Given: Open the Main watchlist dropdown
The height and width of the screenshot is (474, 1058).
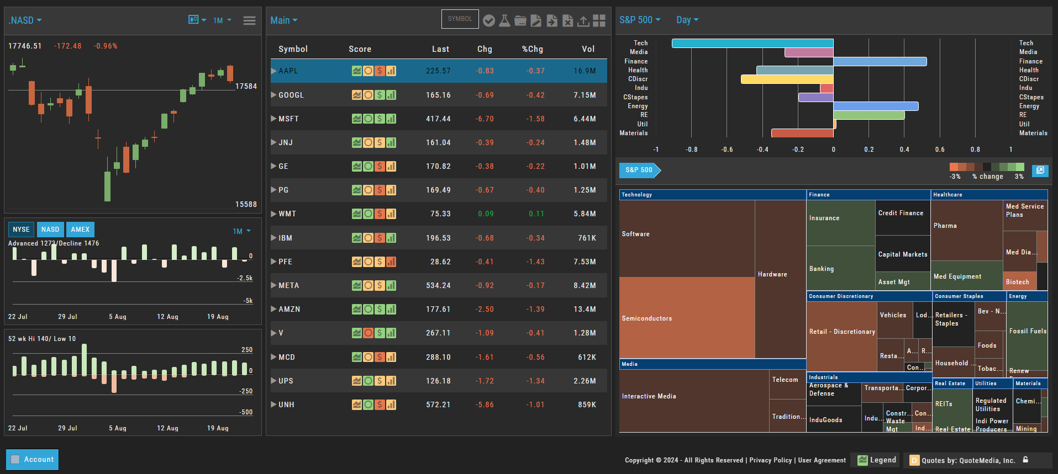Looking at the screenshot, I should 284,20.
